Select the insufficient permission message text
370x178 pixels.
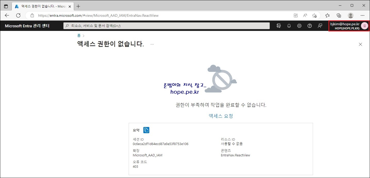(x=221, y=105)
